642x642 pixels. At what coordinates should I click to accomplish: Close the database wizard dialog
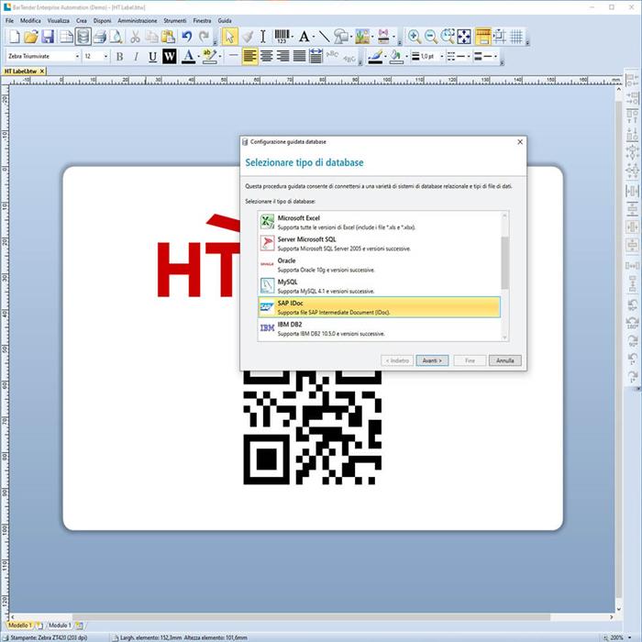pyautogui.click(x=520, y=141)
